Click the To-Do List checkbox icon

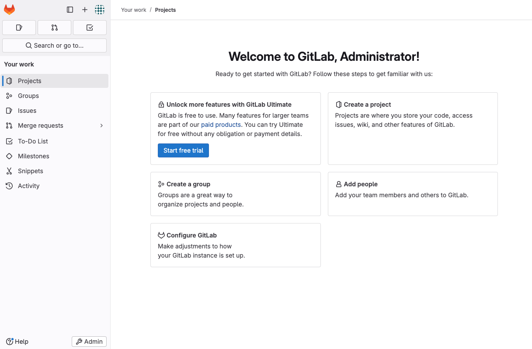click(9, 141)
